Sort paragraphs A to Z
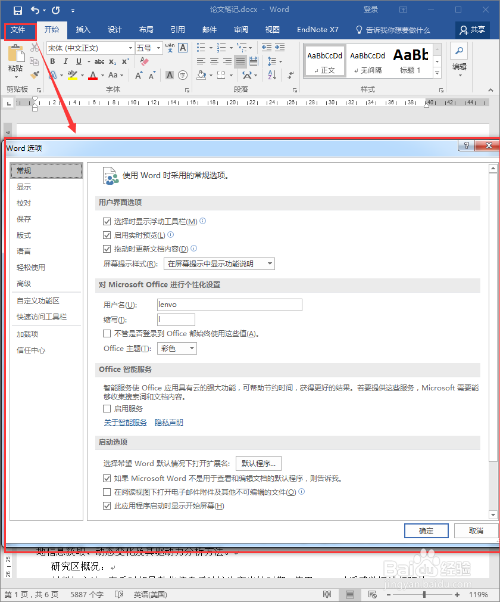Image resolution: width=500 pixels, height=602 pixels. (x=272, y=75)
